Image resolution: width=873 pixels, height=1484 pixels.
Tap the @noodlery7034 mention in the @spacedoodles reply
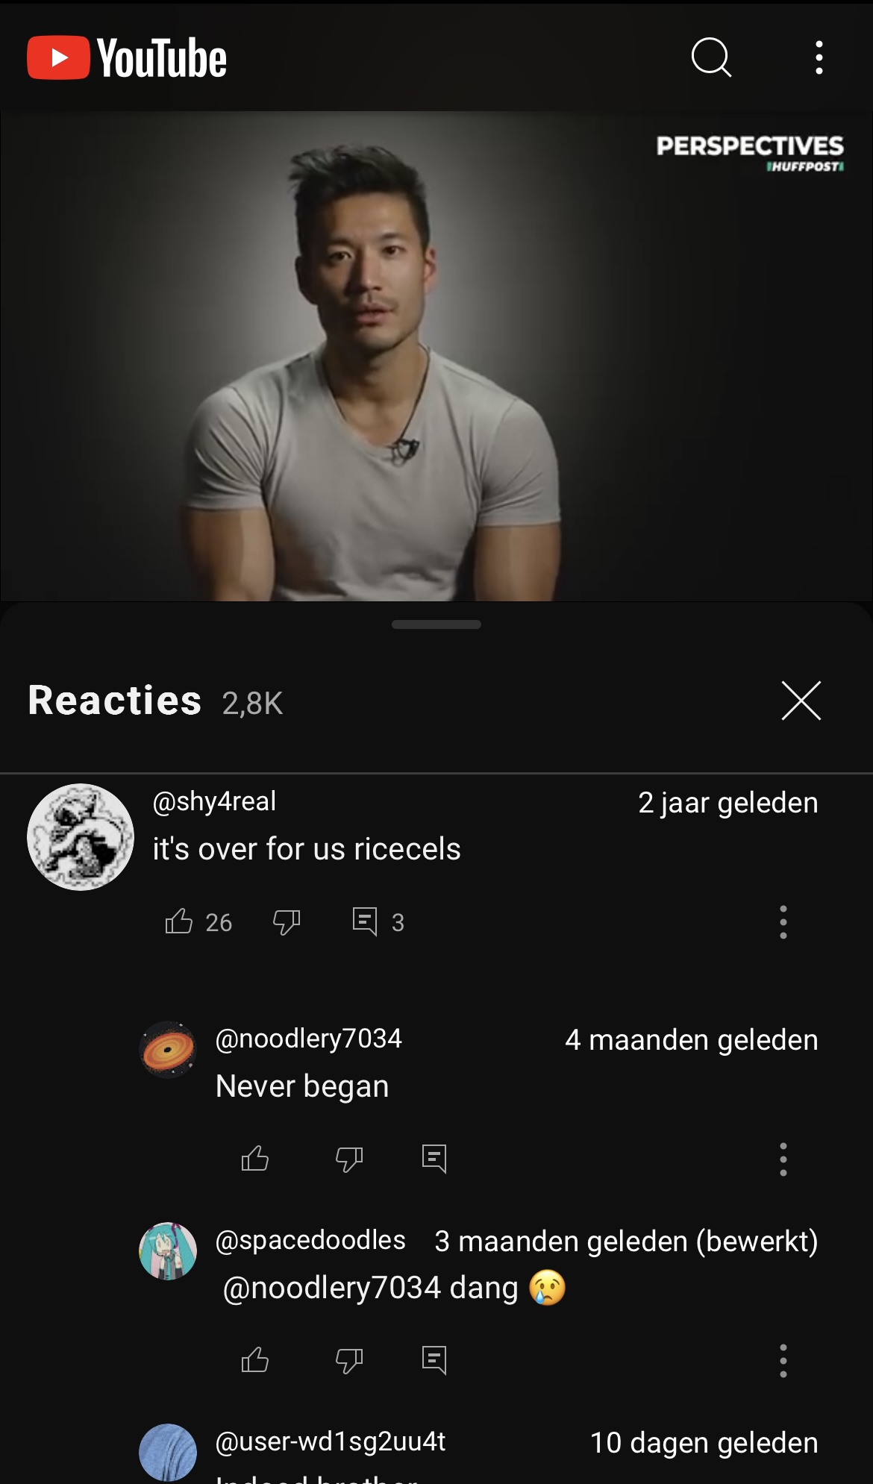(x=332, y=1288)
